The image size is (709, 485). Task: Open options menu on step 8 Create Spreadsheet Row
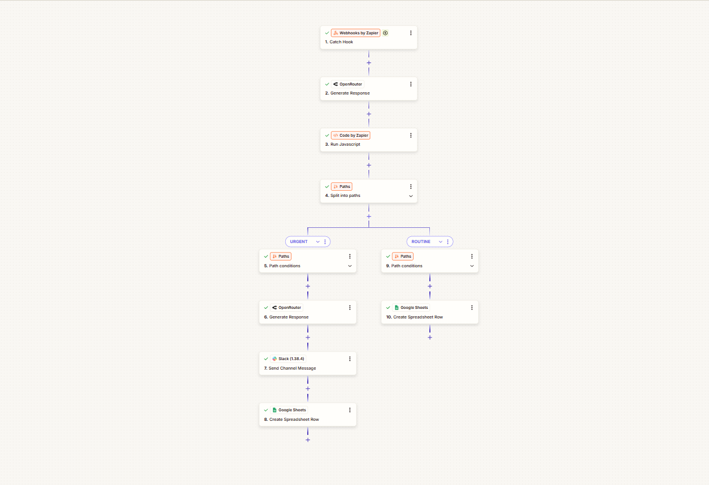pyautogui.click(x=349, y=410)
